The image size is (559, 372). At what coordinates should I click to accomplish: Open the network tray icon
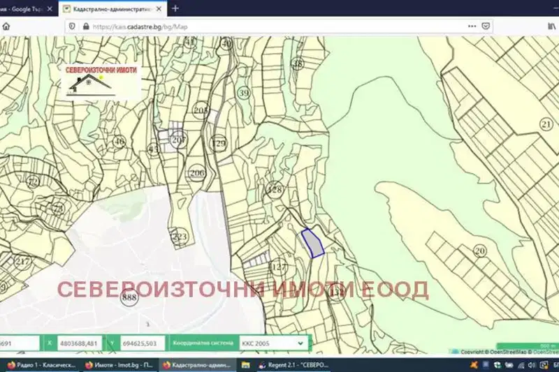tap(521, 365)
